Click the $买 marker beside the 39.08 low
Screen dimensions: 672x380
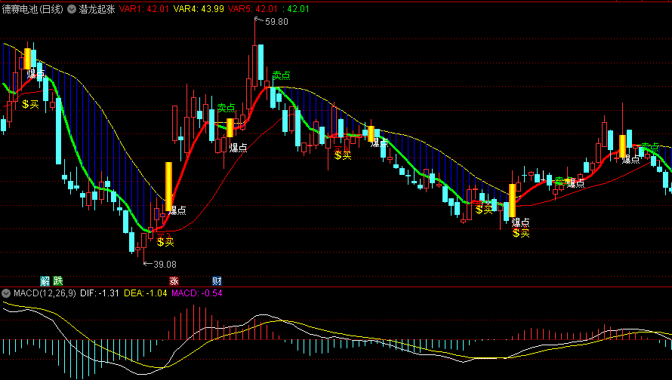tap(165, 242)
